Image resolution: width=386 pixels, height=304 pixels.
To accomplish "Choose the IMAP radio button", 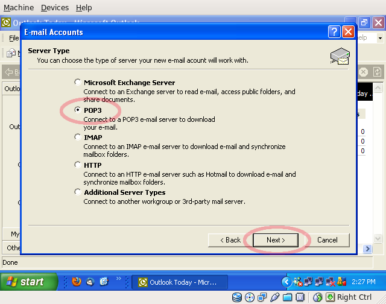I will (78, 137).
